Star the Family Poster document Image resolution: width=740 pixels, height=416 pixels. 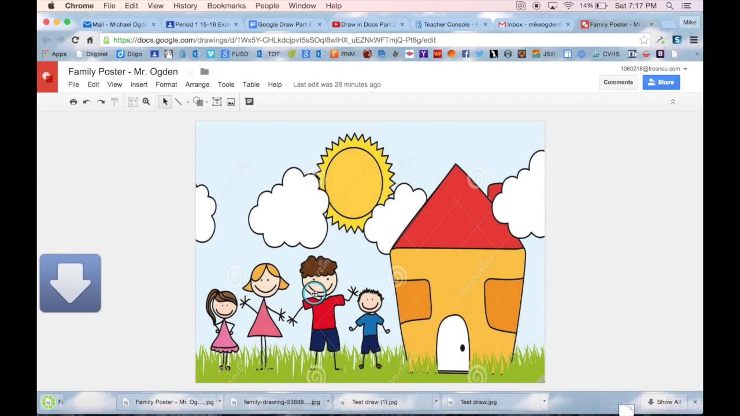pyautogui.click(x=190, y=72)
